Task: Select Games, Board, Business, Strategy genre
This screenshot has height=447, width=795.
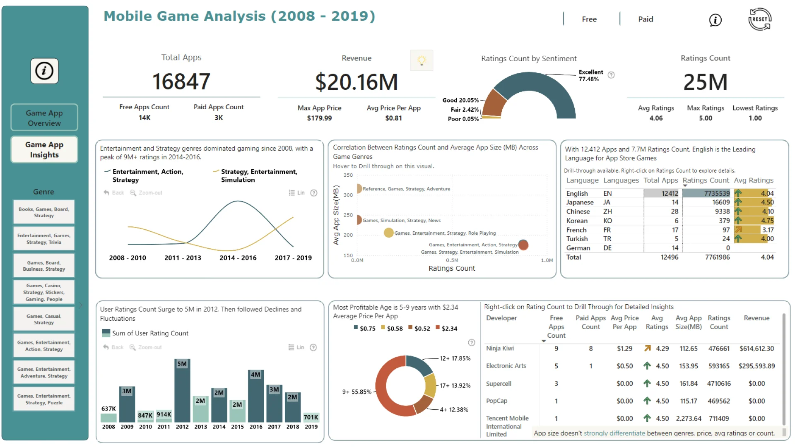Action: [44, 266]
